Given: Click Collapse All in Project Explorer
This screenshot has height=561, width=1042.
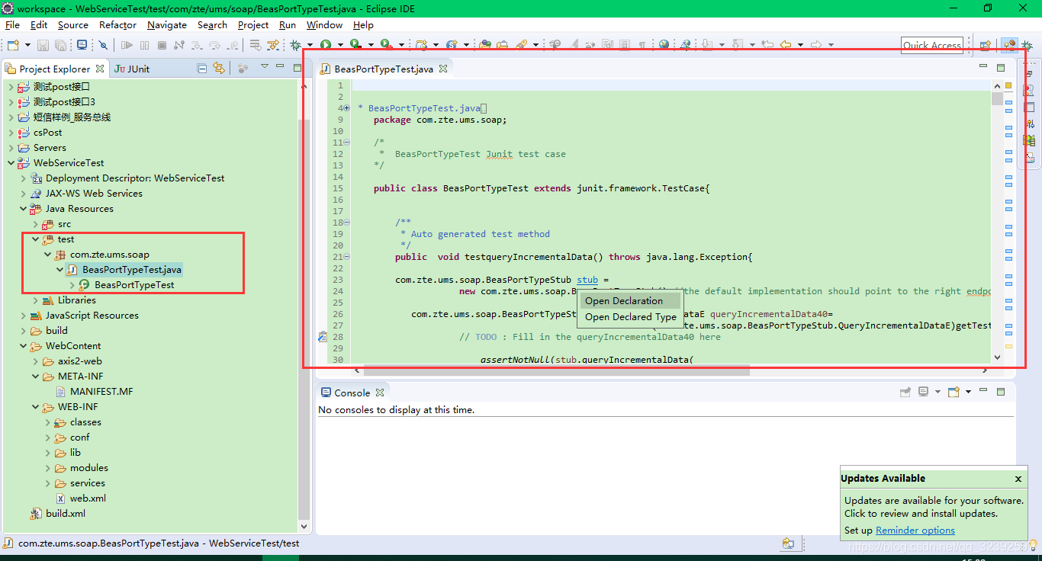Looking at the screenshot, I should (x=201, y=69).
